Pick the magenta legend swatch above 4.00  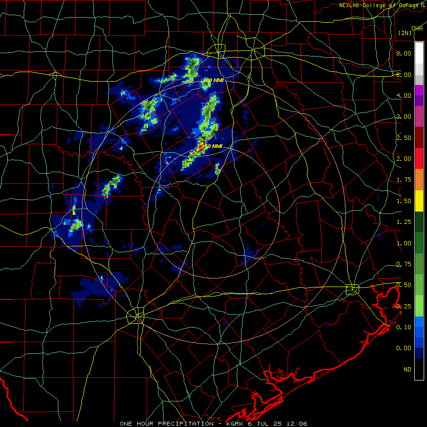click(419, 90)
